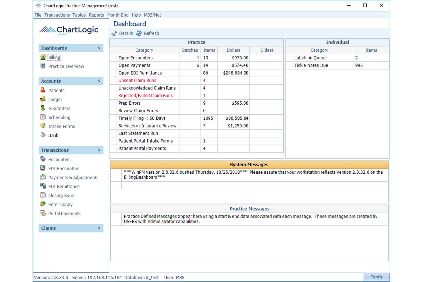Collapse the Transactions sidebar section
The image size is (423, 282).
(x=99, y=150)
